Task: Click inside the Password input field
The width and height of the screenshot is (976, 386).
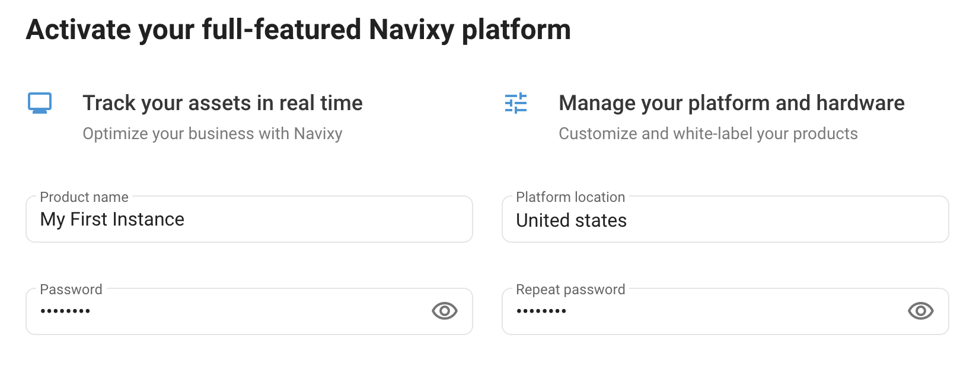Action: (249, 311)
